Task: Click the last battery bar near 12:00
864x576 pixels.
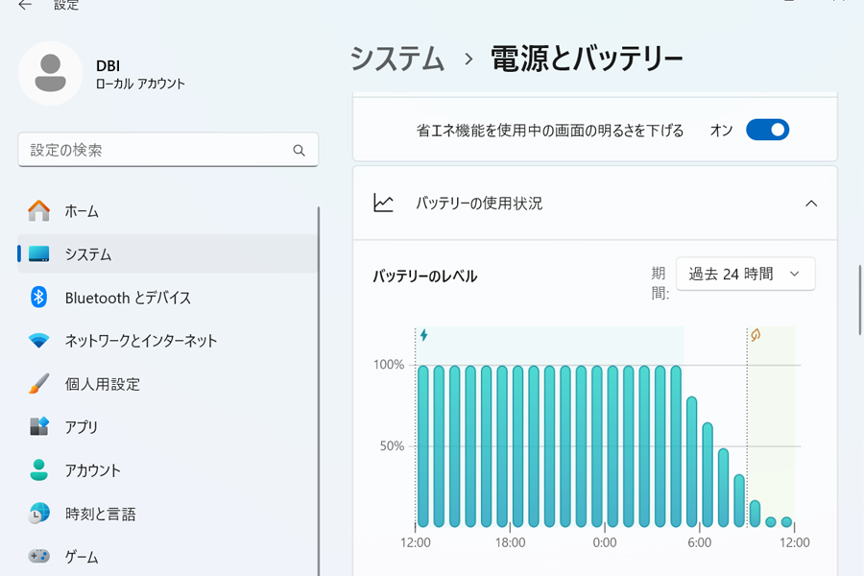Action: [x=787, y=522]
